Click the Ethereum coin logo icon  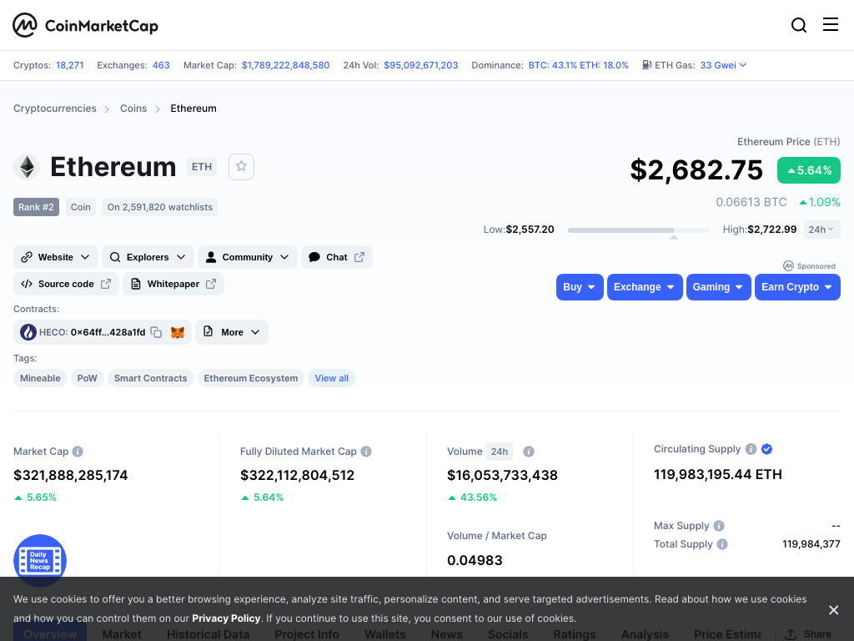[x=27, y=167]
